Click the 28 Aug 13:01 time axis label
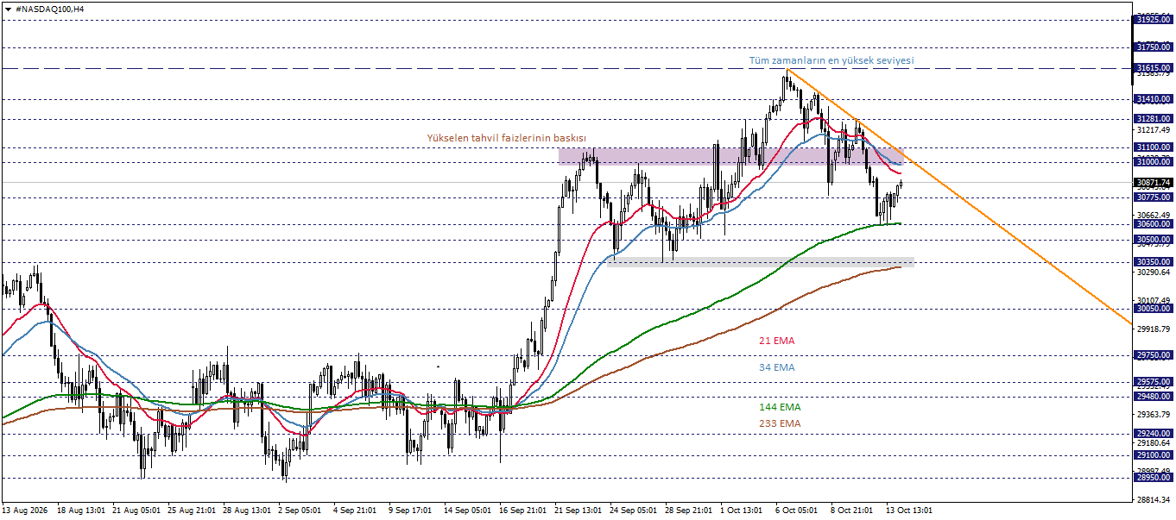This screenshot has width=1176, height=520. pos(246,511)
